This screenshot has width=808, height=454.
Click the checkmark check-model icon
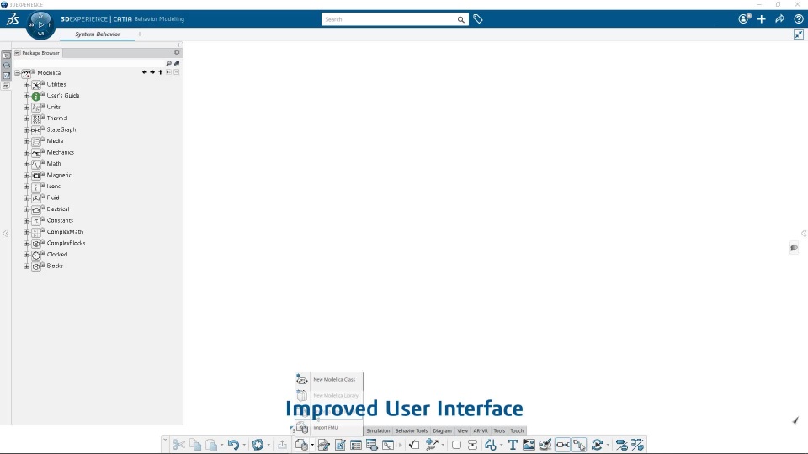(414, 445)
